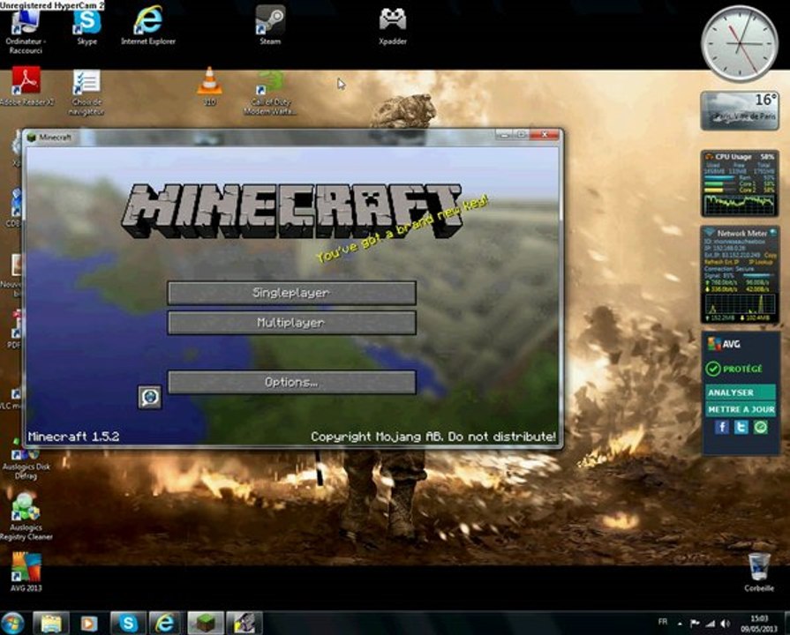The image size is (790, 635).
Task: Select the Skype desktop shortcut
Action: click(87, 26)
